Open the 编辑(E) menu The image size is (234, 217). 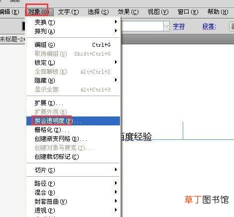(x=9, y=12)
